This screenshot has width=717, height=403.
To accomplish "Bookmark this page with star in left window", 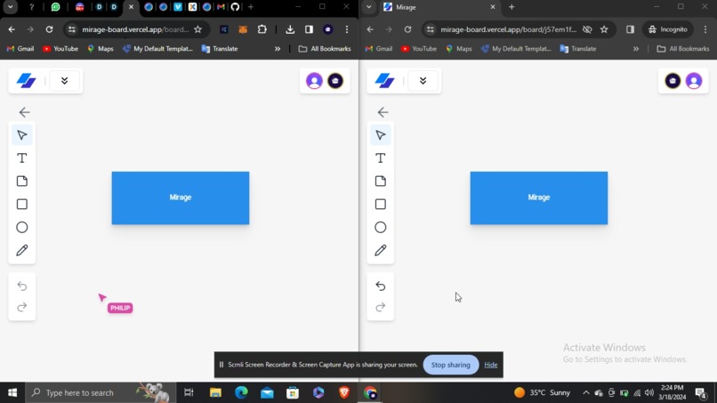I will [198, 29].
